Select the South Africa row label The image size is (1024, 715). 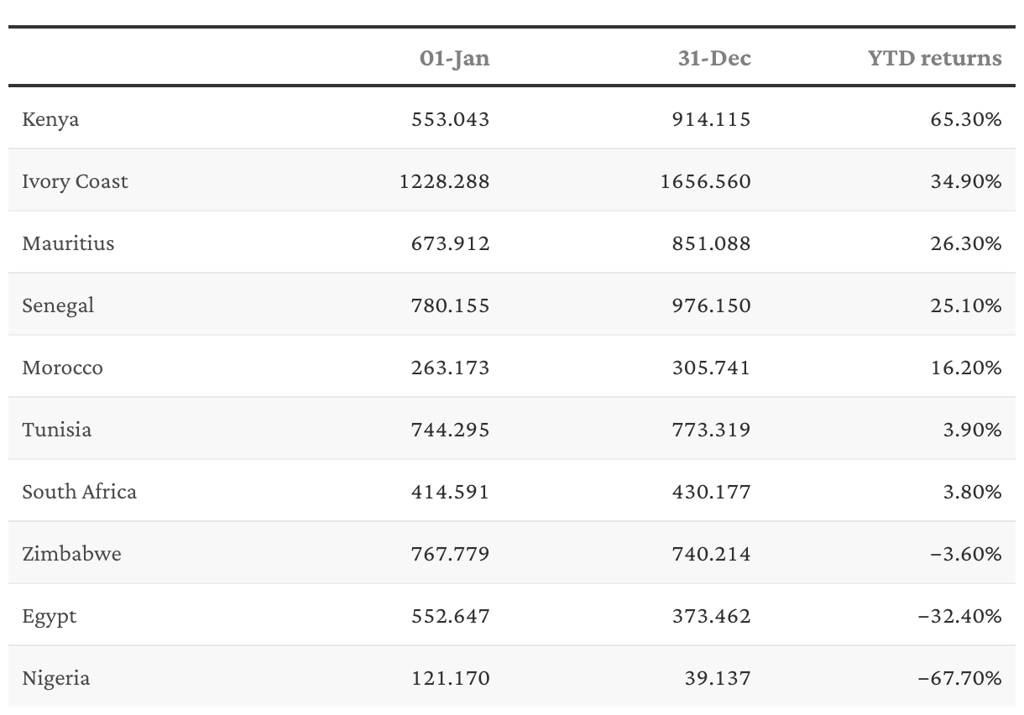(x=79, y=492)
